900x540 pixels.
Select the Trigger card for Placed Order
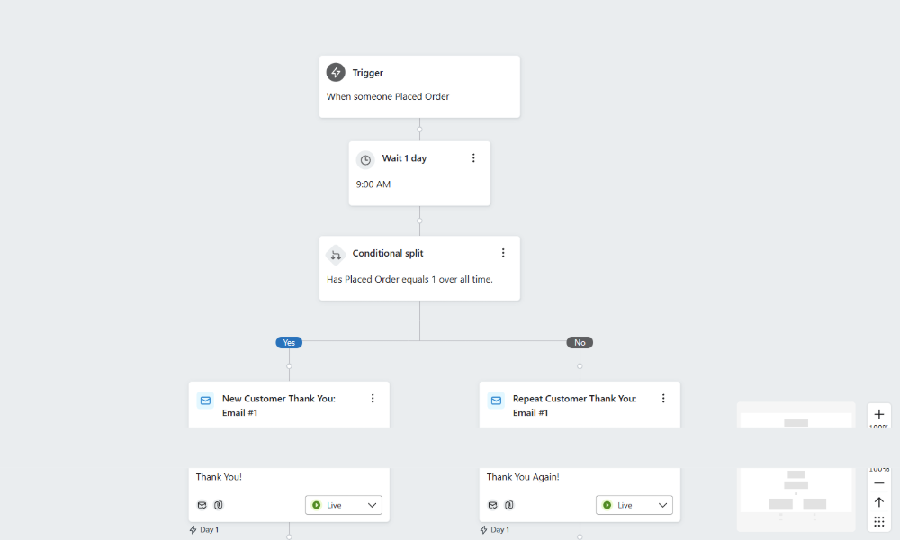(419, 86)
